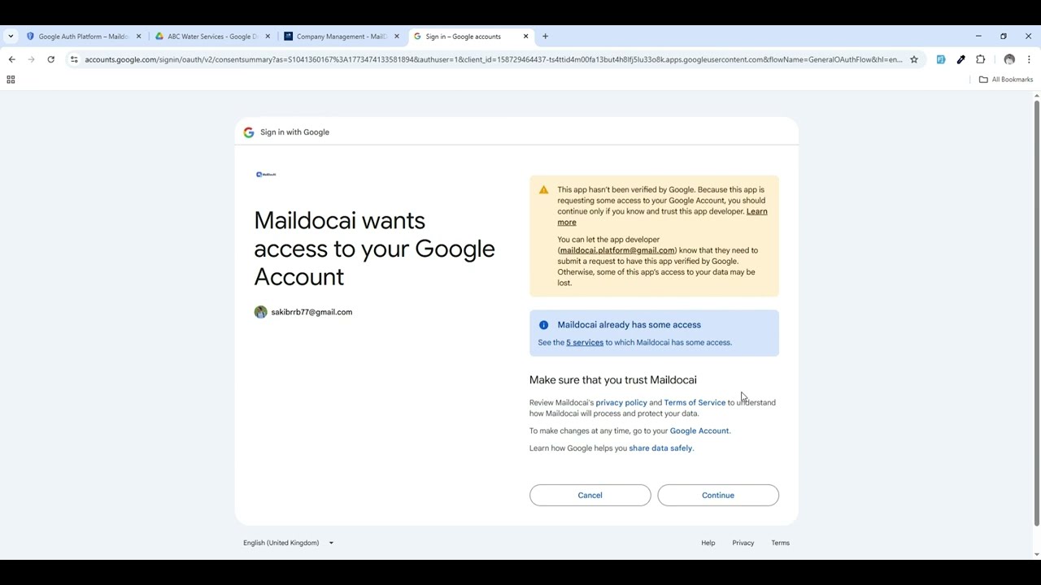Click the warning triangle icon
This screenshot has width=1041, height=585.
[x=543, y=190]
